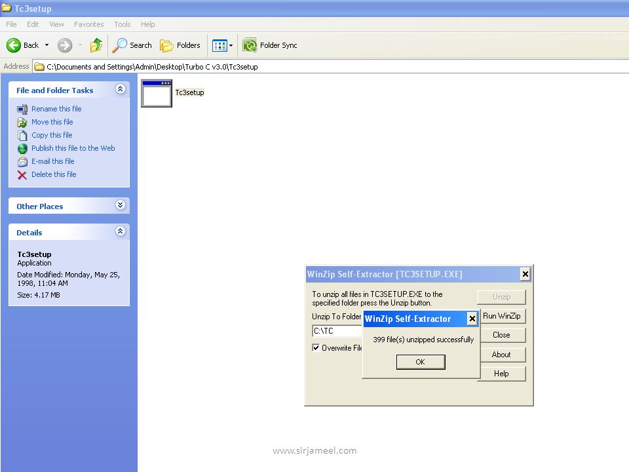
Task: Expand the Other Places panel
Action: click(x=120, y=205)
